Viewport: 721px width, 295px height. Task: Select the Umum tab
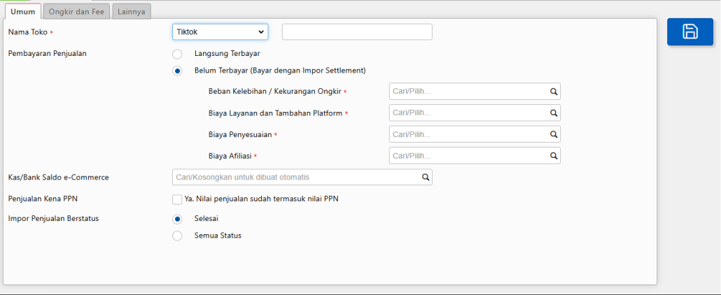22,11
